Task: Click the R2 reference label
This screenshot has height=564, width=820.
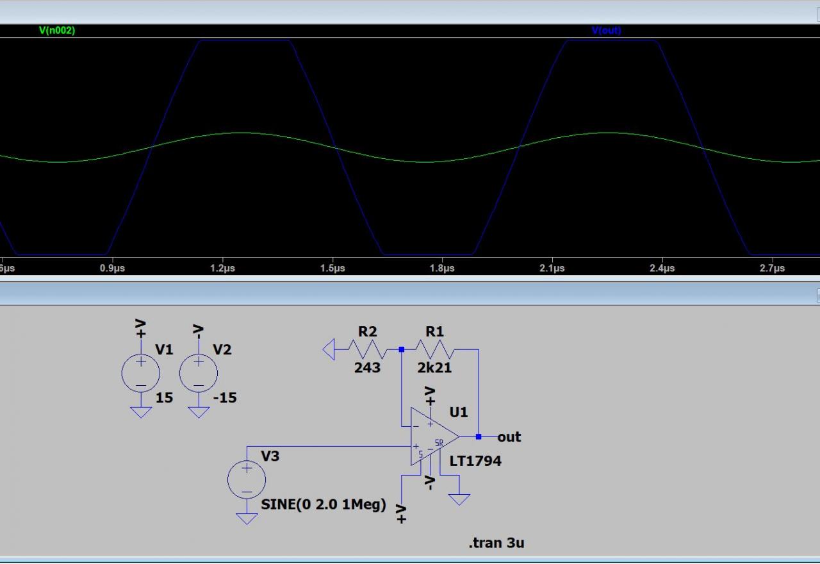Action: [x=368, y=332]
